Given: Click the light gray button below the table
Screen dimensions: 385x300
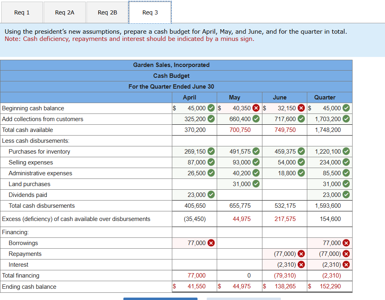Looking at the screenshot, I should 244,299.
